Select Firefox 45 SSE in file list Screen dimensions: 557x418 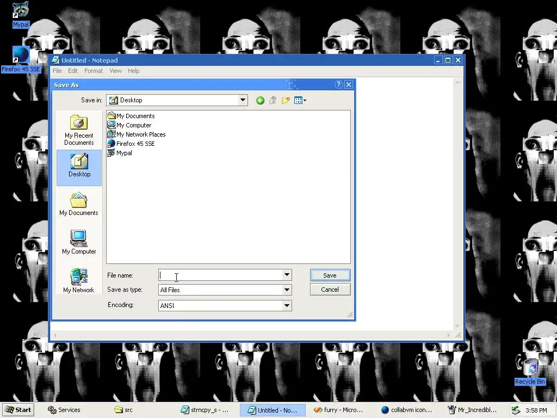tap(131, 144)
